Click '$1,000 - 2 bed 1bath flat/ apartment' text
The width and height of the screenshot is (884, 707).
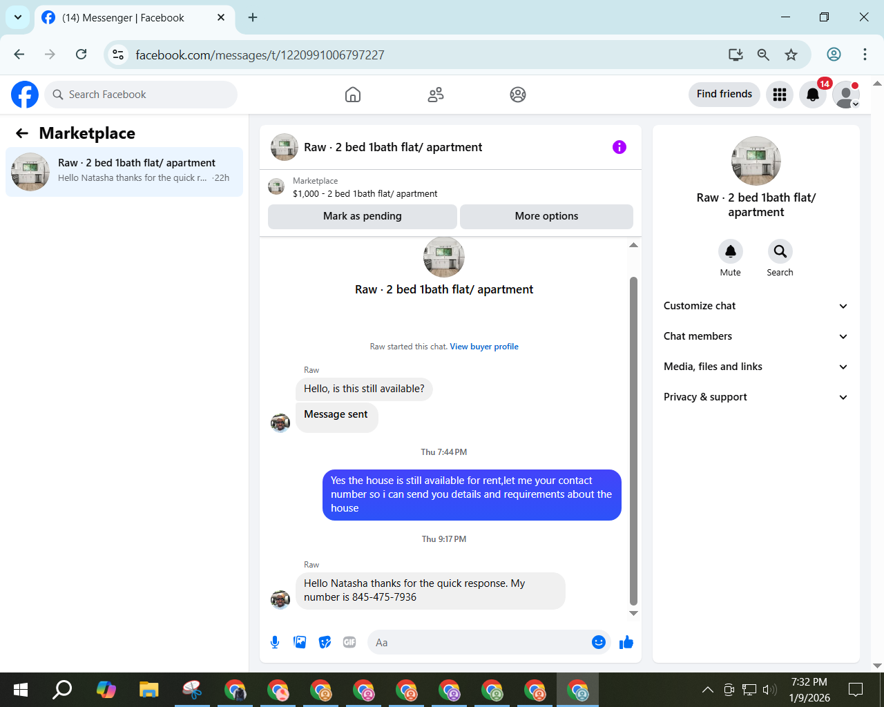coord(365,194)
